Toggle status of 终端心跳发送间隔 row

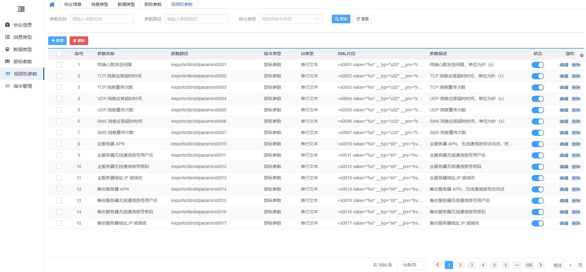pyautogui.click(x=537, y=65)
